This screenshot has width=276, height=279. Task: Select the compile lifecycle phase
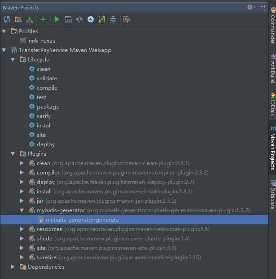pyautogui.click(x=47, y=88)
